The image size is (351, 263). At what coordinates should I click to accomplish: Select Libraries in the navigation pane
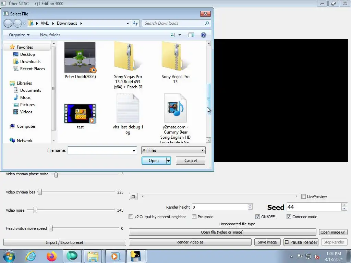[x=24, y=83]
